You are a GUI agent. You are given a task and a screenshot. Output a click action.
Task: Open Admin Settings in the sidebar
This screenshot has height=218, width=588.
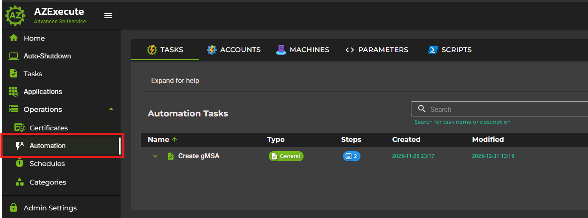pyautogui.click(x=61, y=208)
